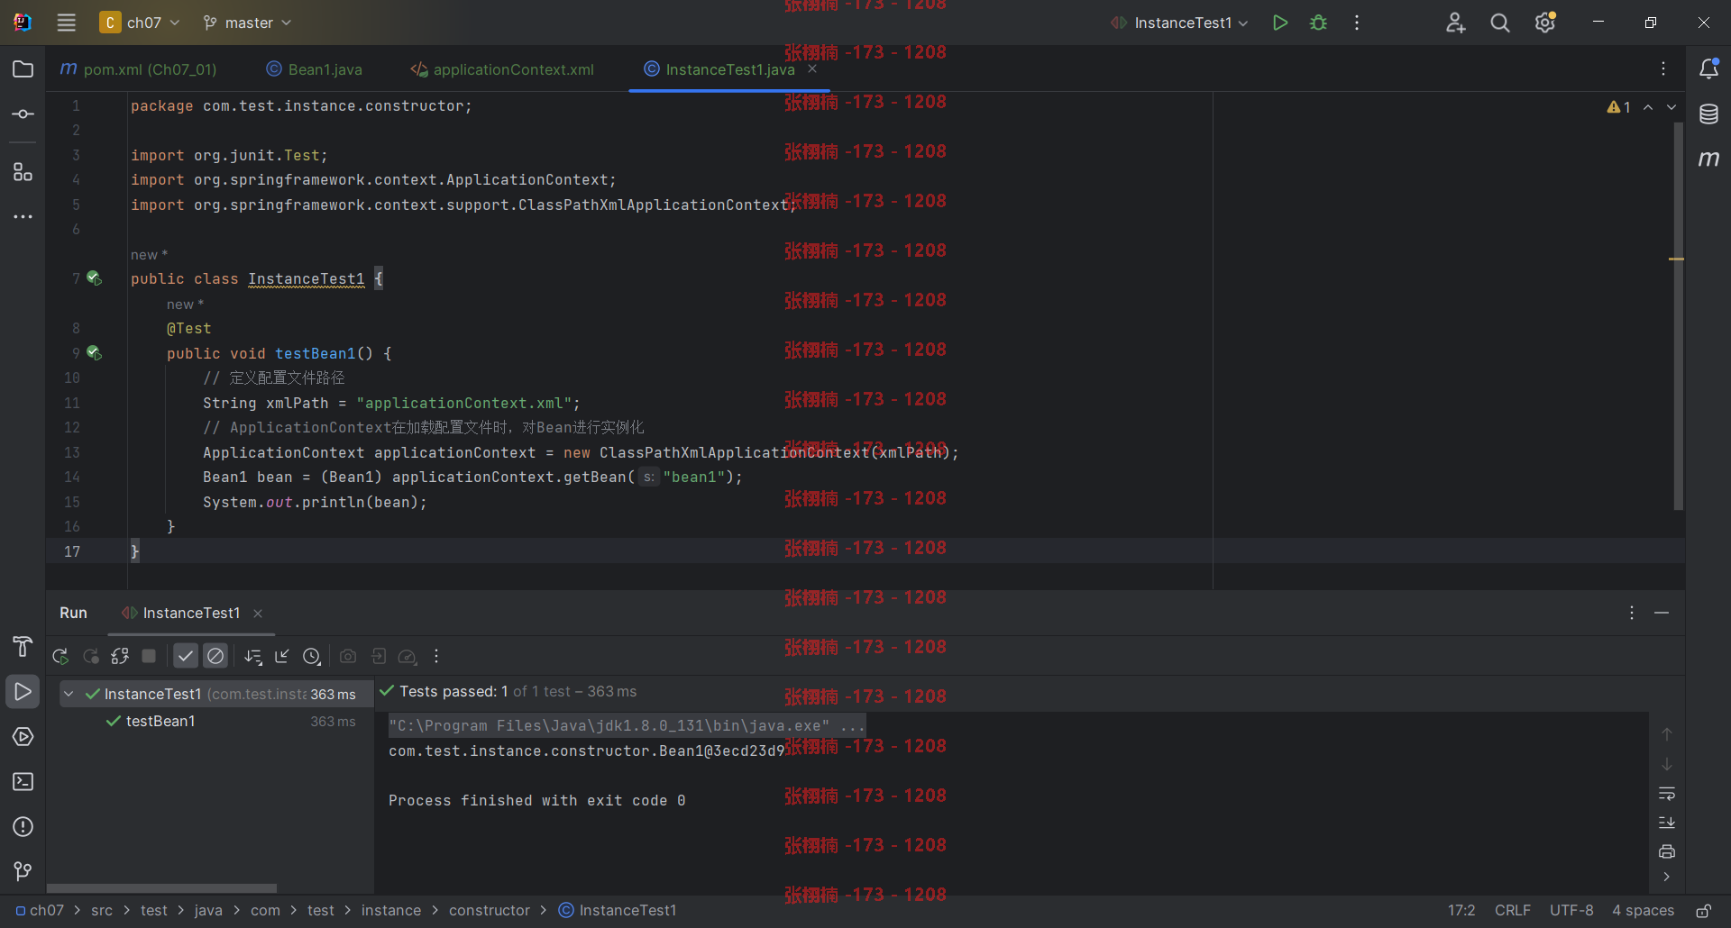1731x928 pixels.
Task: Print the console output
Action: coord(1667,851)
